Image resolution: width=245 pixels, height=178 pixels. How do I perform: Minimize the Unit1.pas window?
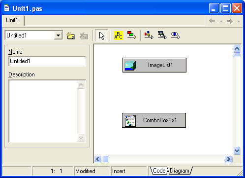point(214,8)
